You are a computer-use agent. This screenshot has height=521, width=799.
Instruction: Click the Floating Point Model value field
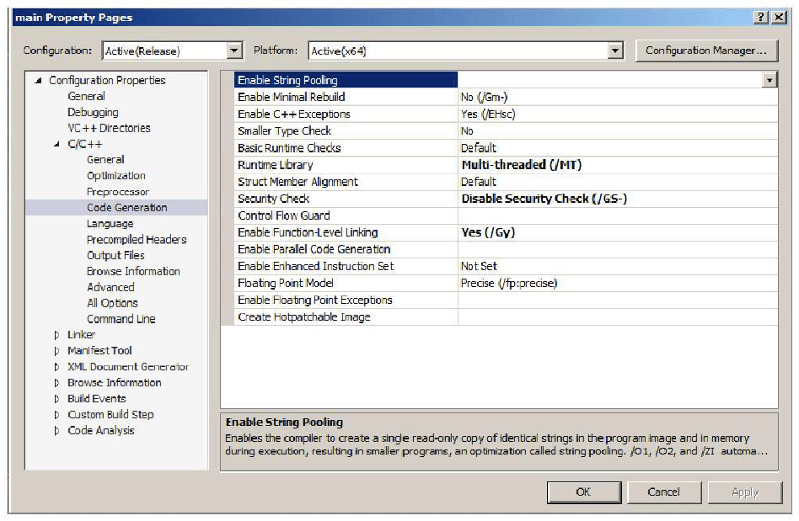click(508, 283)
